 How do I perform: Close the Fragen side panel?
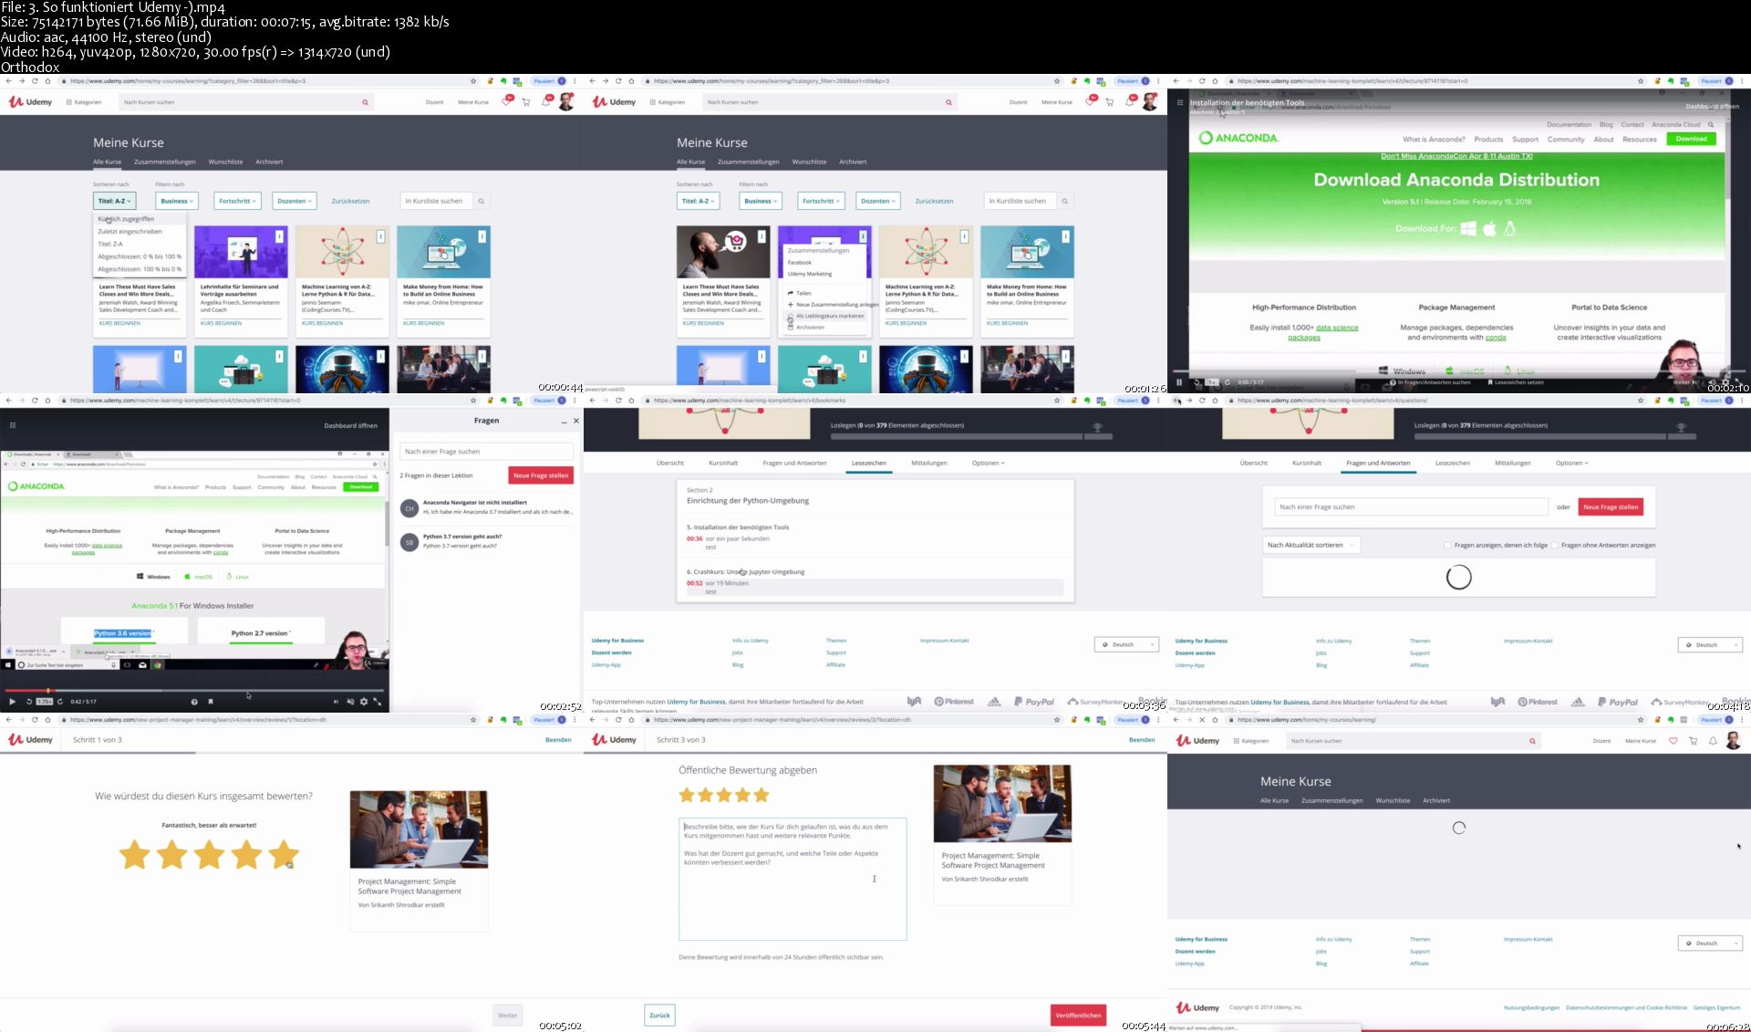(x=575, y=421)
